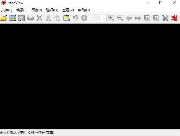Viewport: 180px width, 136px height.
Task: Click the Zoom out magnifier
Action: pyautogui.click(x=120, y=18)
